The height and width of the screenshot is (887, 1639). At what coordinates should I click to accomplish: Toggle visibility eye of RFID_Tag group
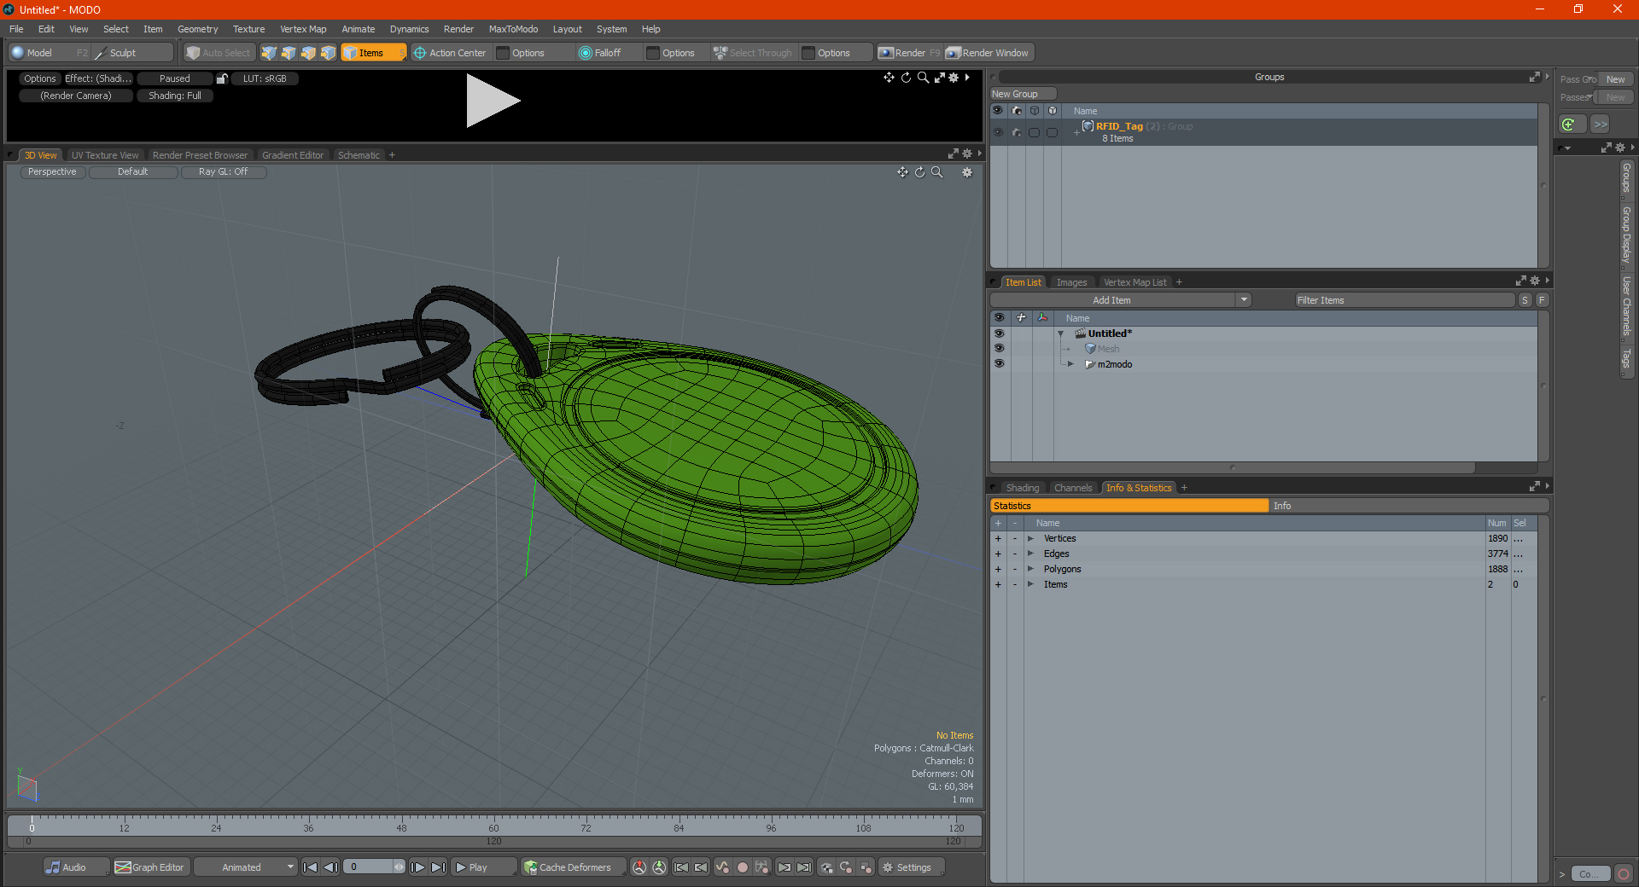pyautogui.click(x=998, y=132)
